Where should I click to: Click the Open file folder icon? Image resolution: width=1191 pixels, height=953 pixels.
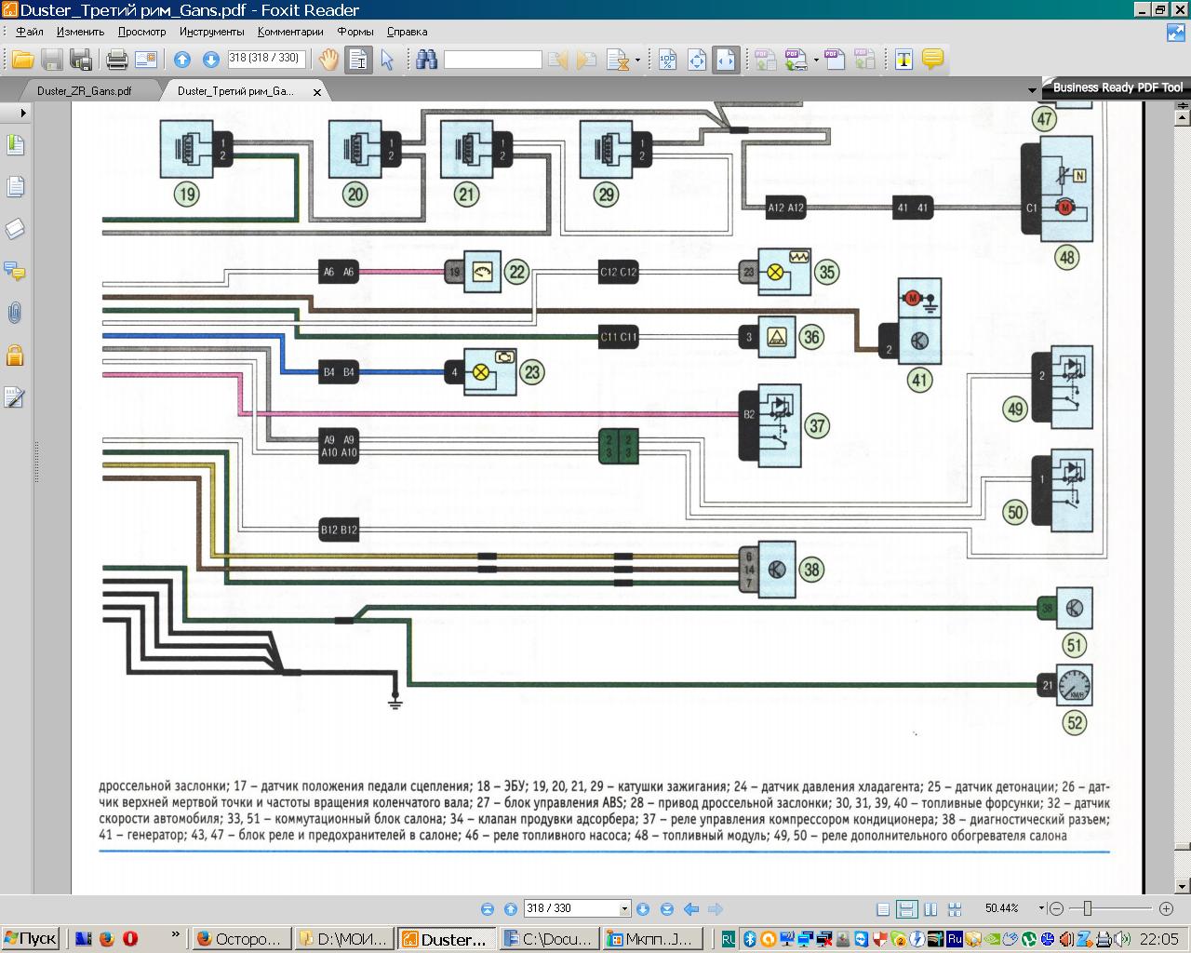coord(22,60)
